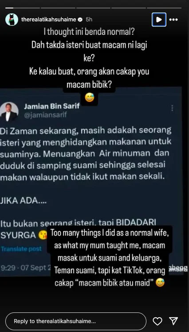
Task: Jump to the last story progress segment
Action: [164, 8]
